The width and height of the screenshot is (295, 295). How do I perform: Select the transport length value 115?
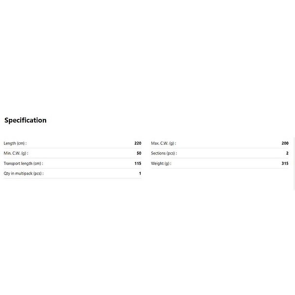[x=138, y=163]
